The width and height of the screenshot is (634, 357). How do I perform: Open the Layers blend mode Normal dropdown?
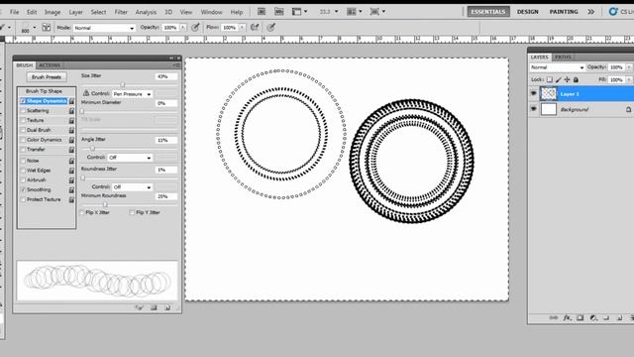click(x=557, y=67)
